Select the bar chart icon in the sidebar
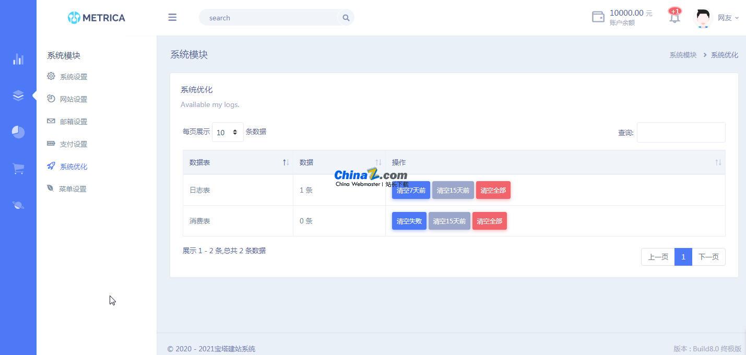 (x=18, y=60)
